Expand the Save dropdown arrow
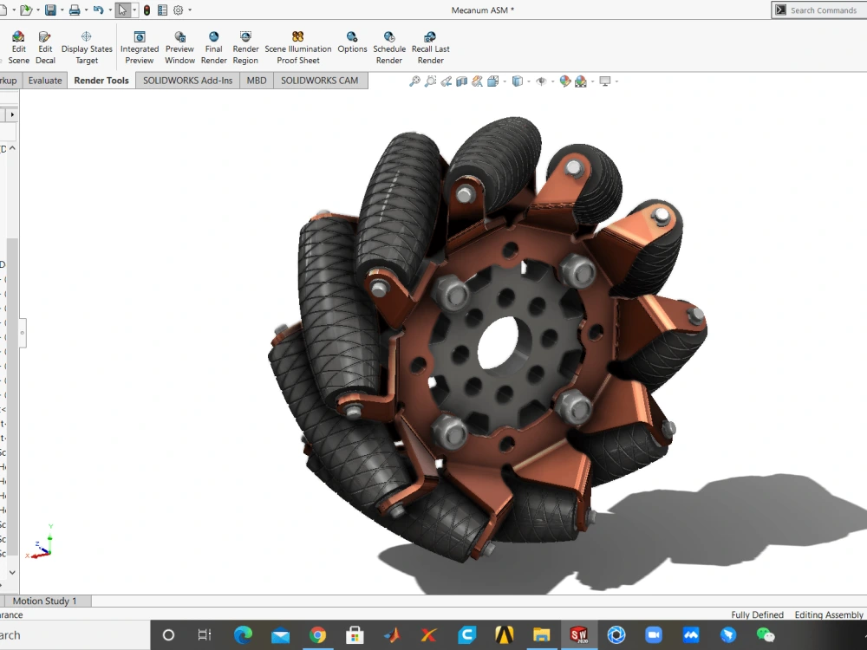 coord(62,10)
